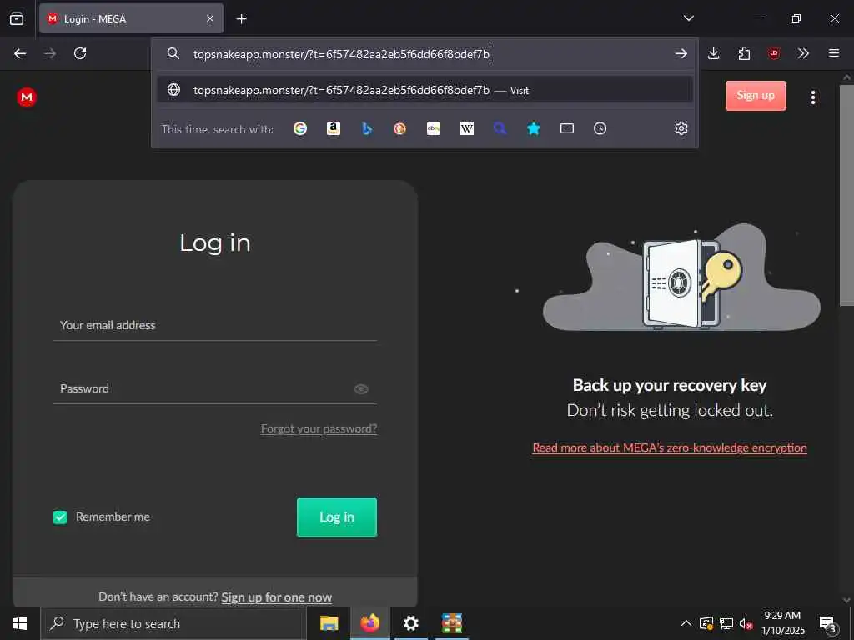The width and height of the screenshot is (854, 640).
Task: Expand the list all tabs dropdown
Action: pyautogui.click(x=688, y=18)
